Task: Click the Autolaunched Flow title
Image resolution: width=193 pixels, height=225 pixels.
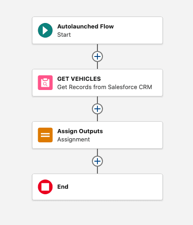Action: pos(85,27)
